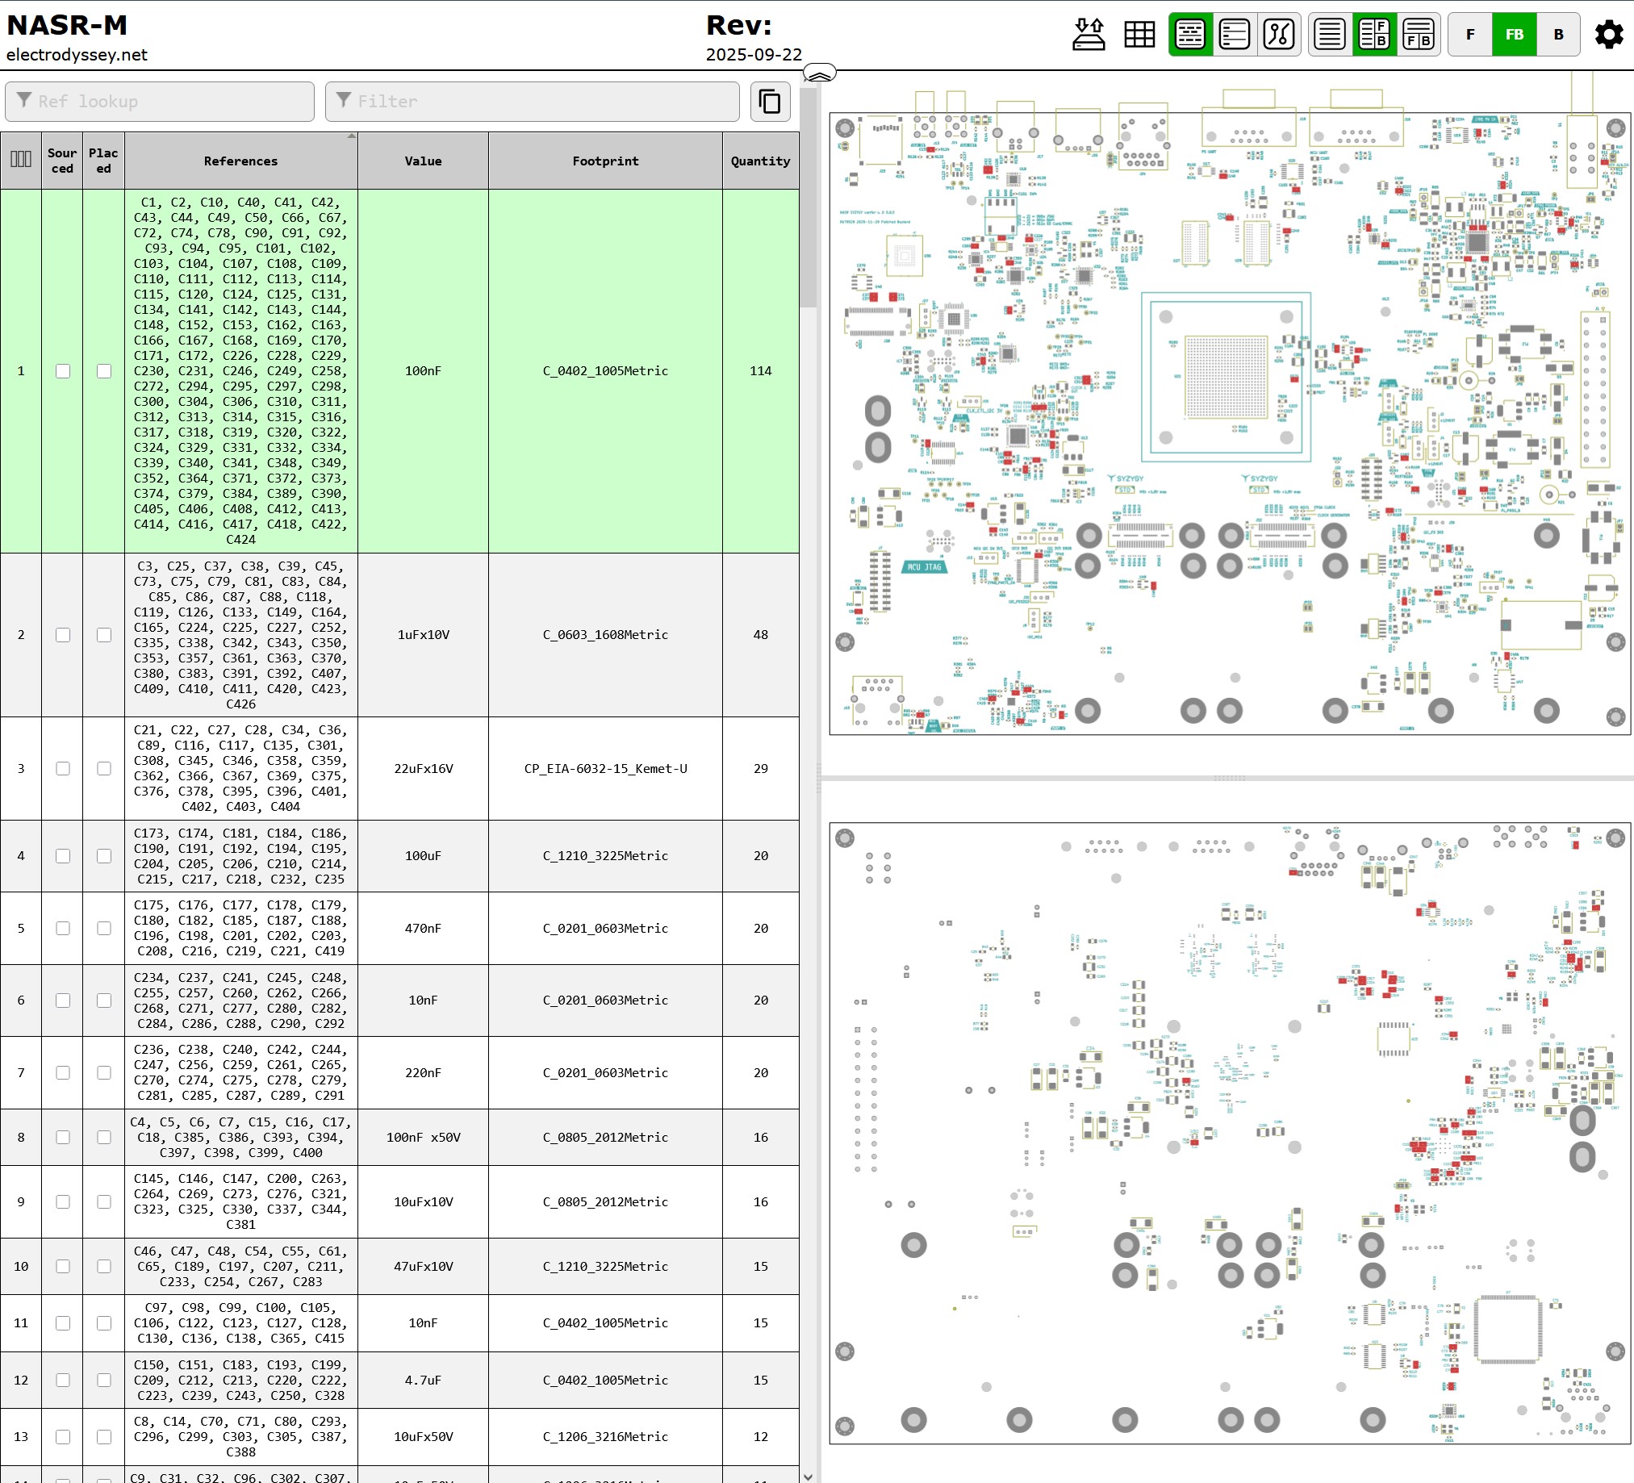This screenshot has height=1483, width=1634.
Task: Open the electrodyssey.net link
Action: [x=76, y=55]
